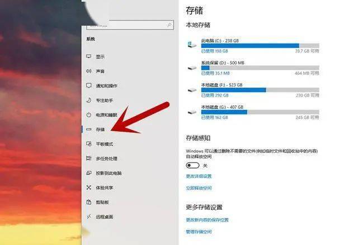Click the Clipboard icon in the sidebar
358x245 pixels.
click(x=89, y=202)
